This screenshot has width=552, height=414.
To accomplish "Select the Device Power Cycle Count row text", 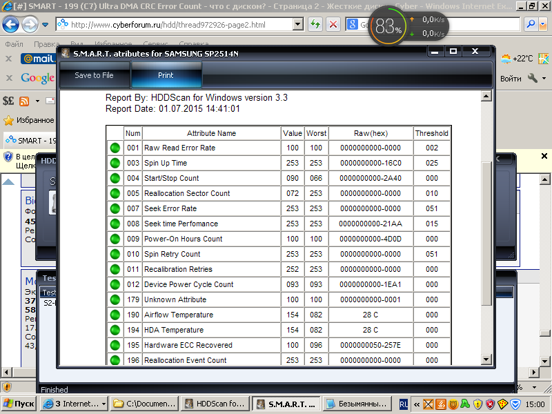I will click(x=188, y=284).
